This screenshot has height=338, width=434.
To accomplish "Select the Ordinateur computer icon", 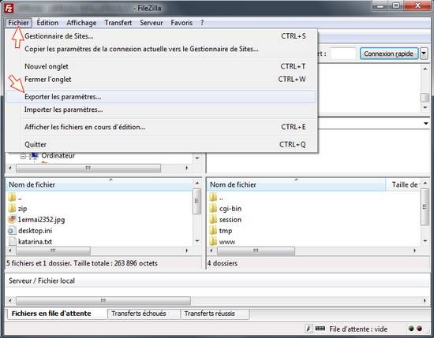I will point(34,156).
